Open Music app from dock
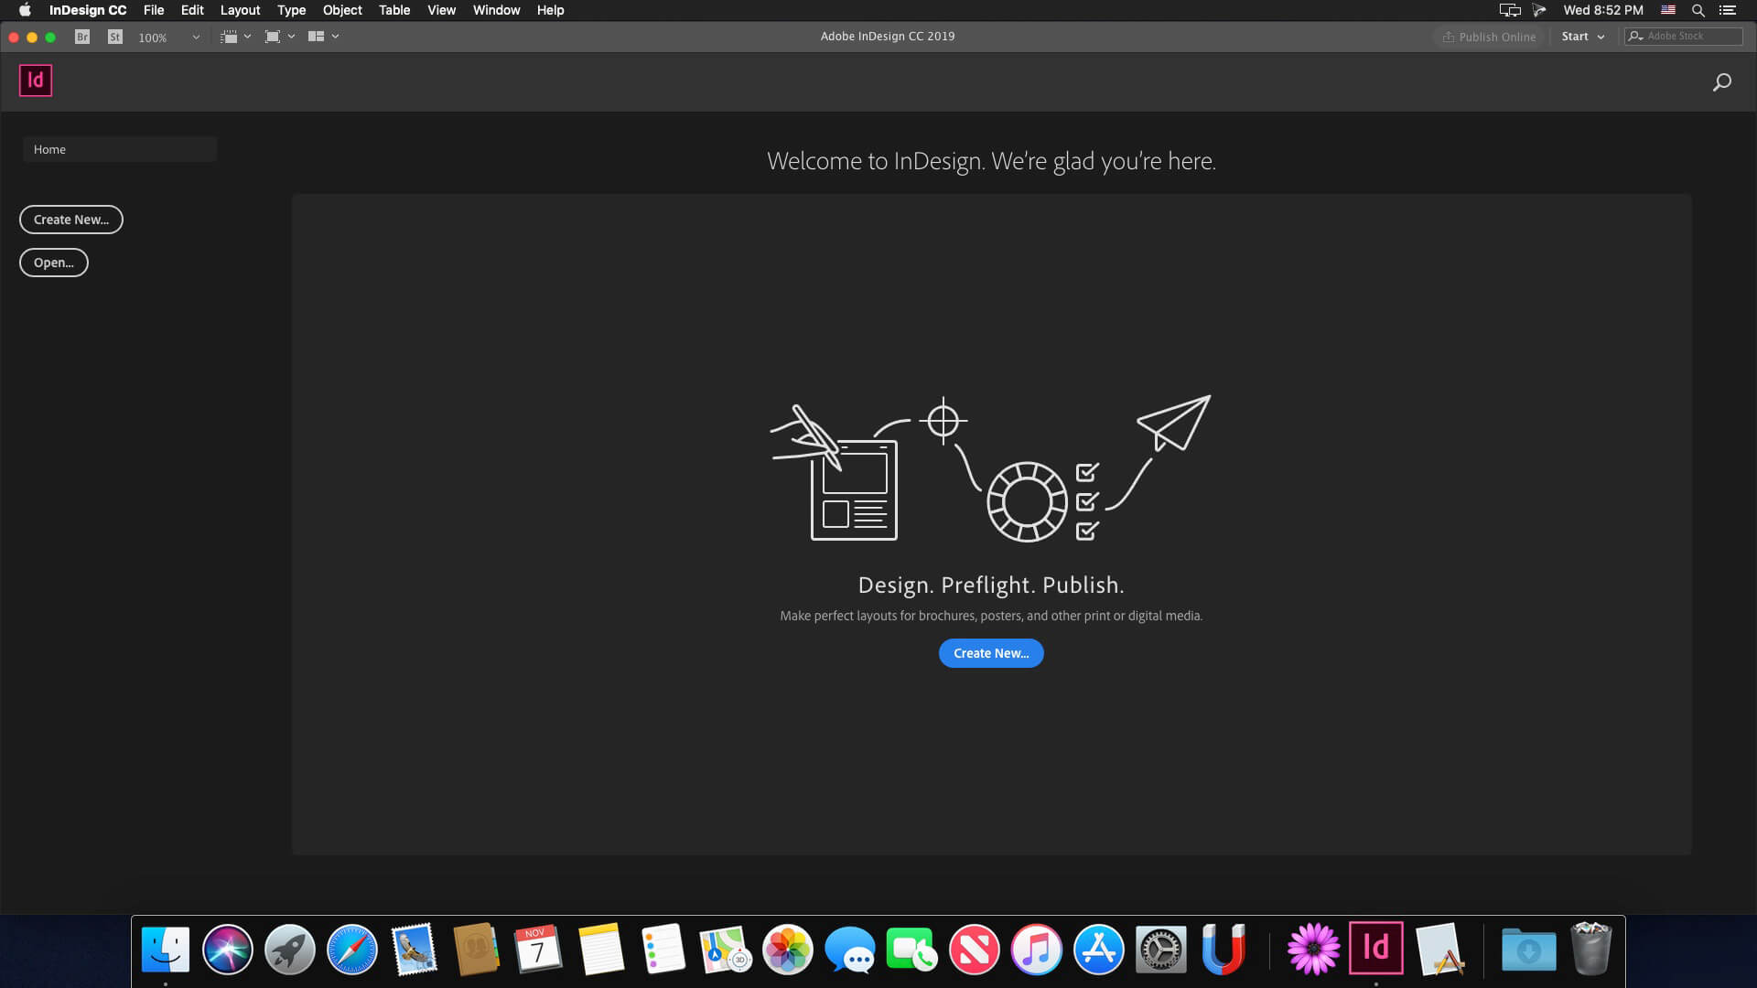The width and height of the screenshot is (1757, 988). (x=1035, y=950)
